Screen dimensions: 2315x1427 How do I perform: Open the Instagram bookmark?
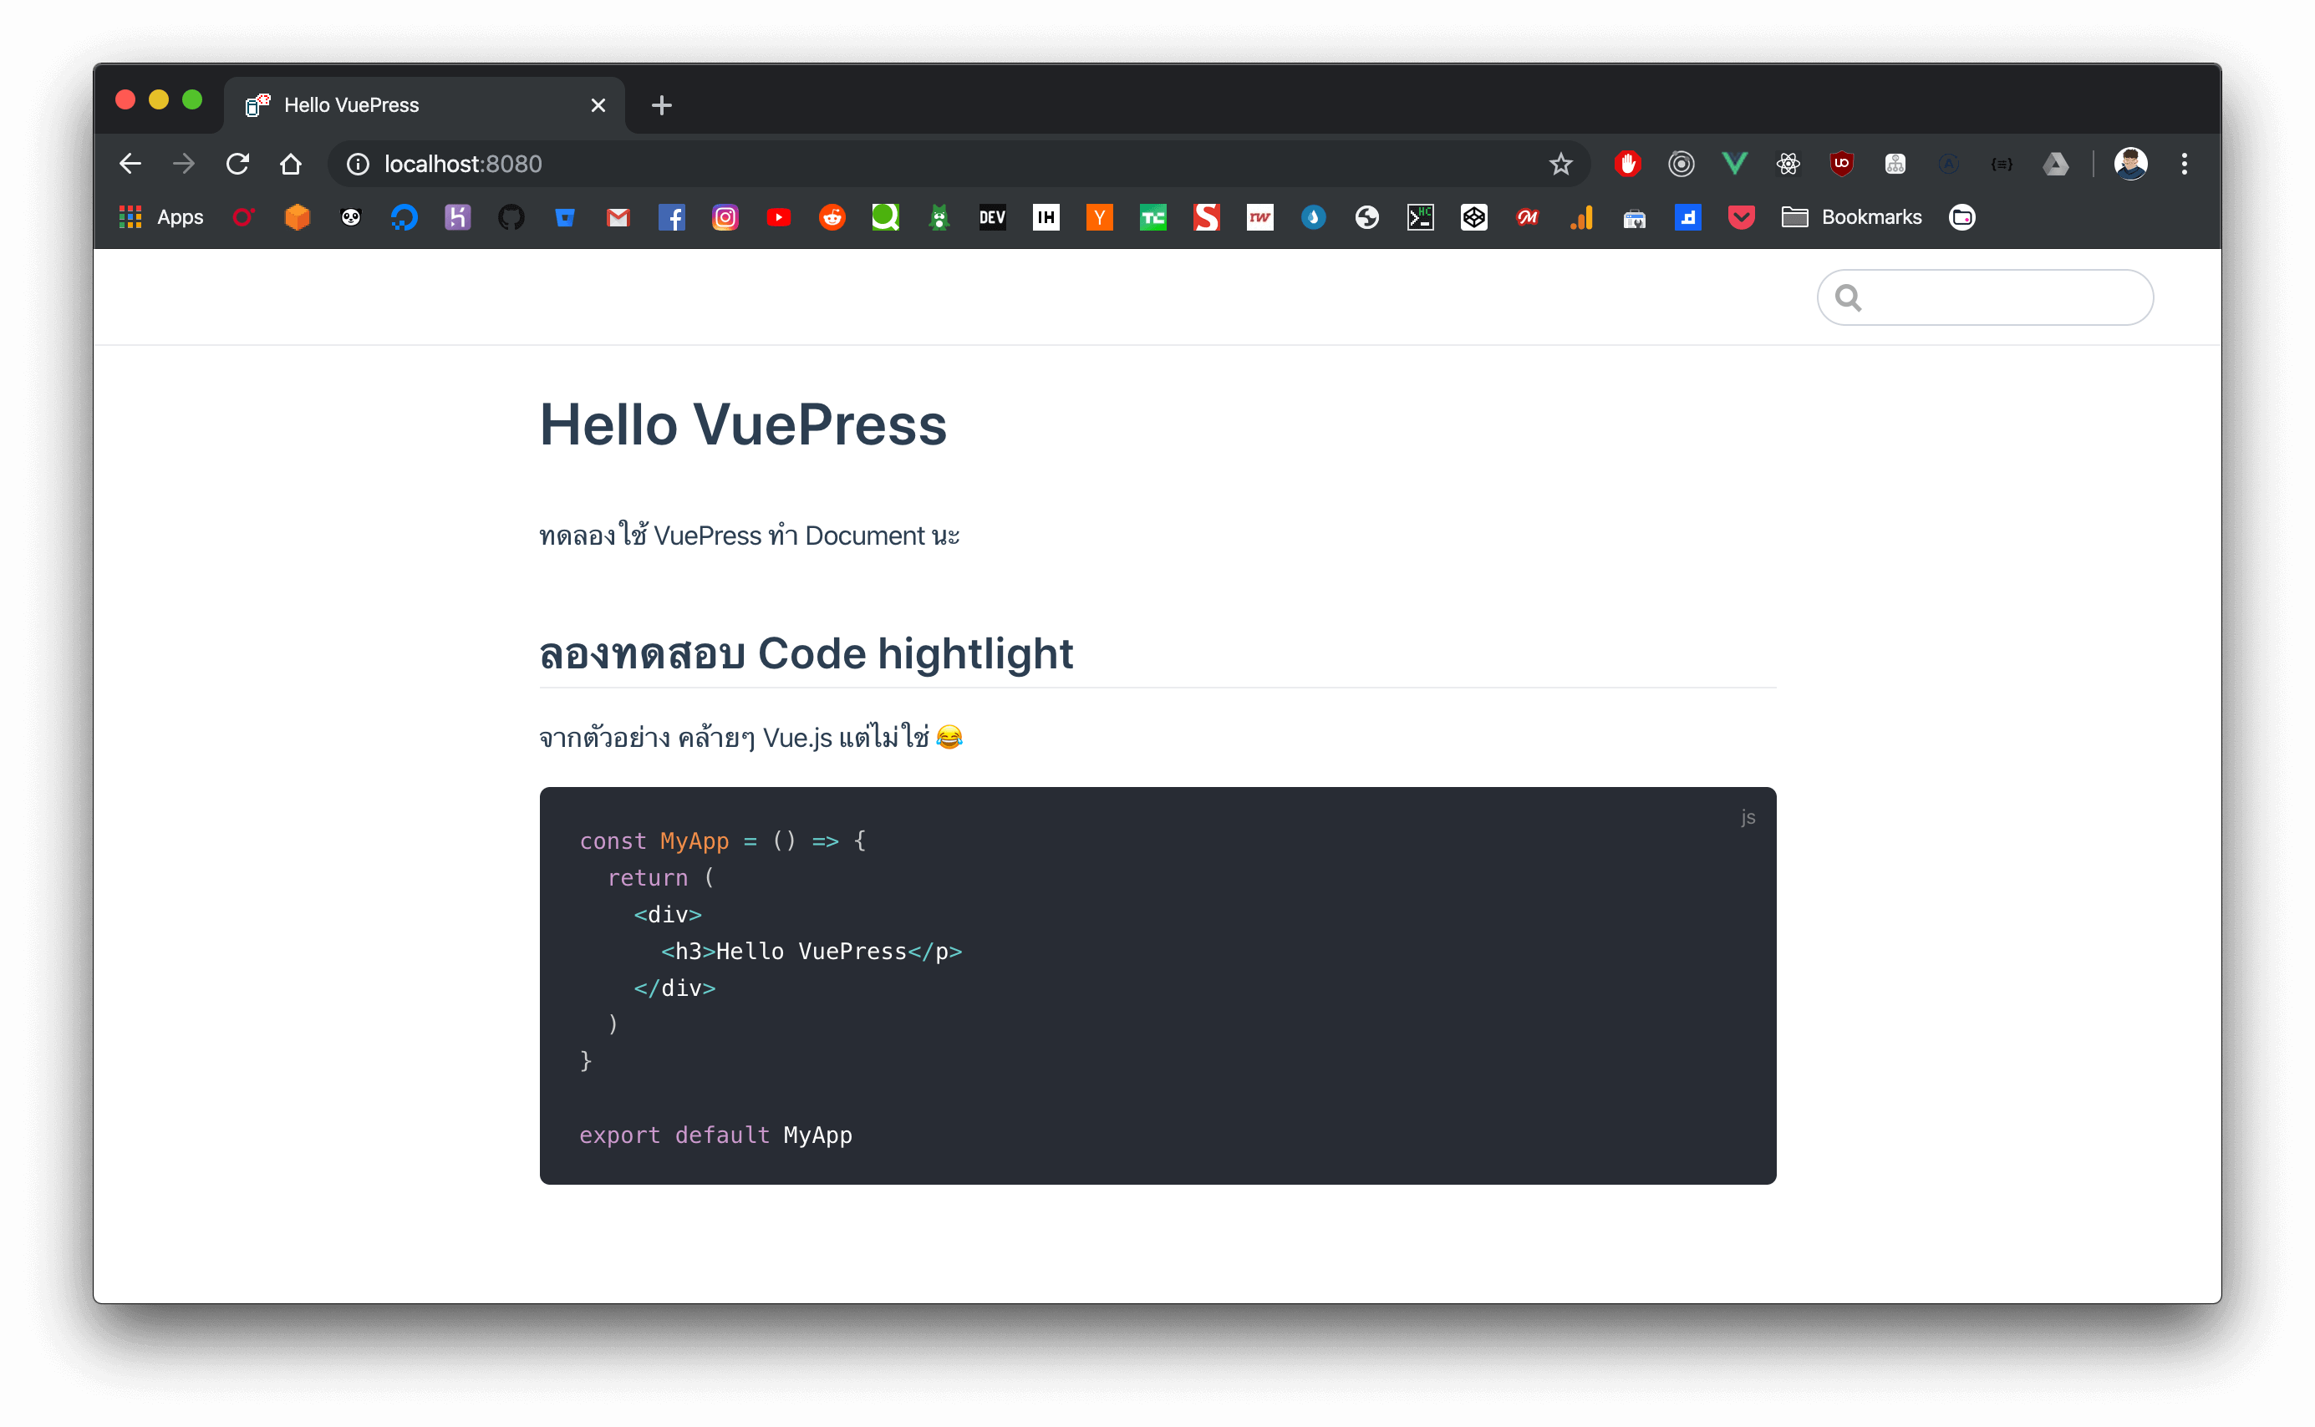coord(725,217)
